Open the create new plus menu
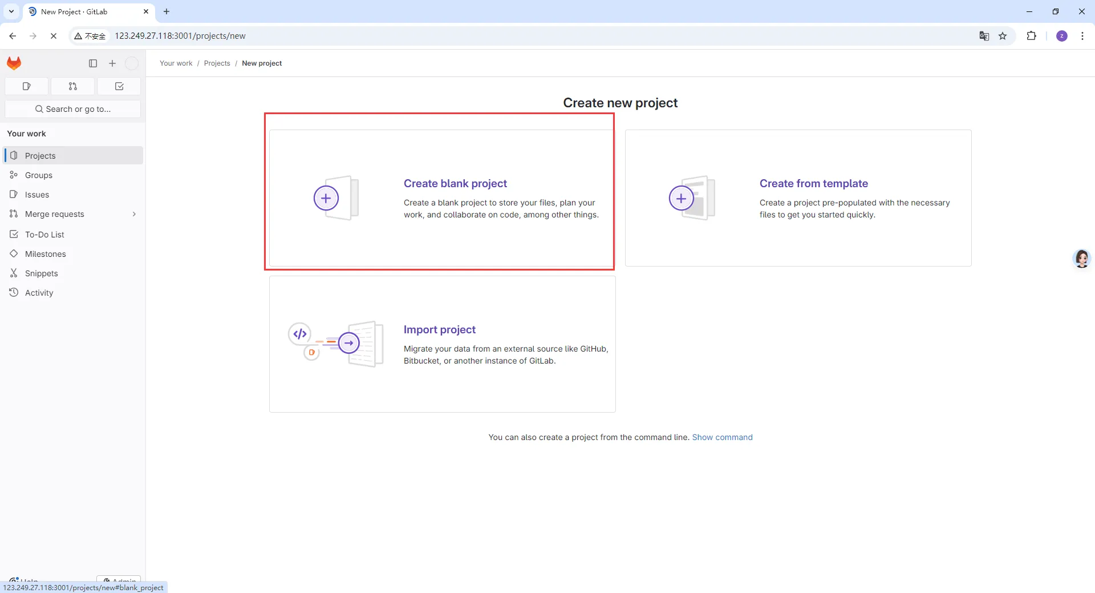The height and width of the screenshot is (593, 1095). pyautogui.click(x=112, y=63)
